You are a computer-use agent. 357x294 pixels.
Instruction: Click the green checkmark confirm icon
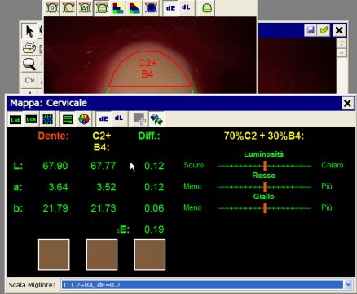pos(324,30)
